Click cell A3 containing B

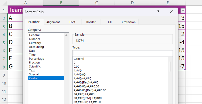(x=15, y=26)
